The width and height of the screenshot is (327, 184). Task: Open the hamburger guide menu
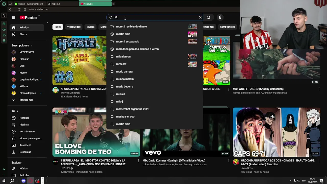(14, 17)
